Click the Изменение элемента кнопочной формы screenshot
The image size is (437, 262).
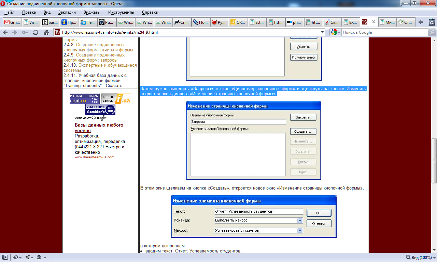click(x=254, y=216)
